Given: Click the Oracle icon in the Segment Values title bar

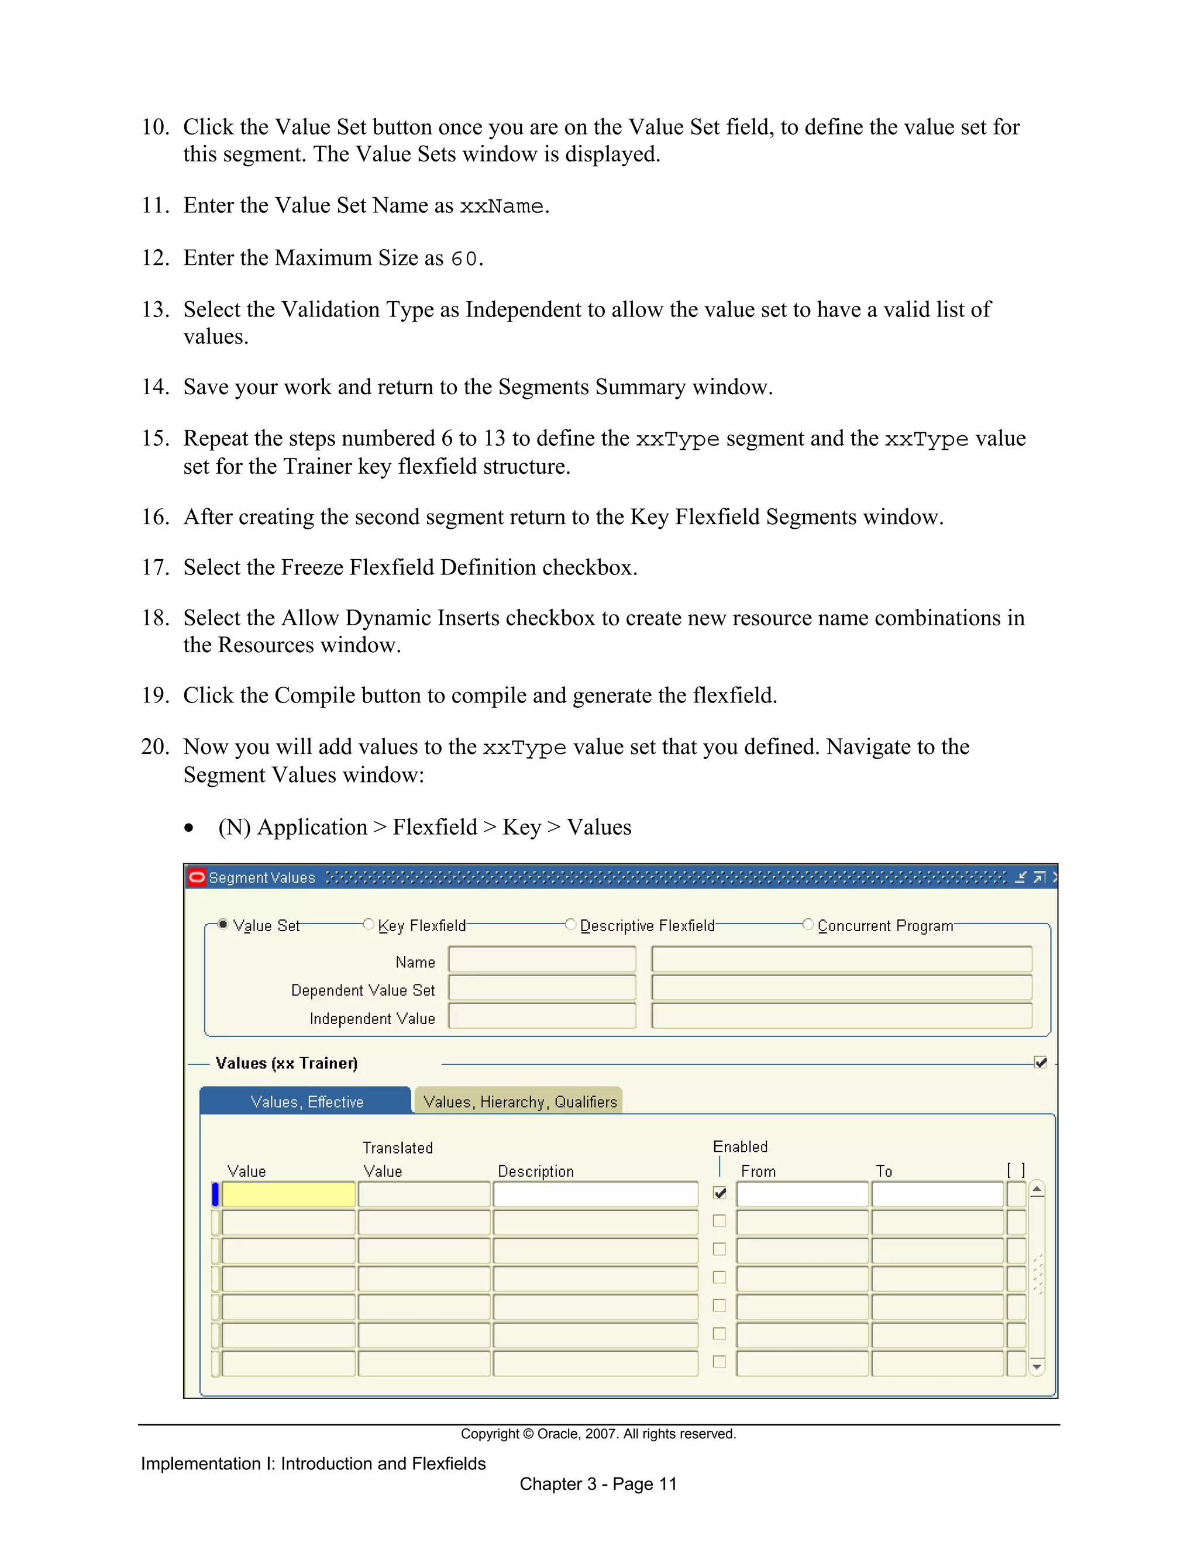Looking at the screenshot, I should coord(197,877).
